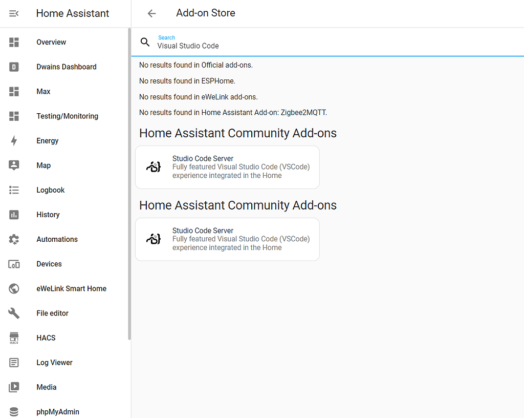Click the Energy lightning bolt icon
The width and height of the screenshot is (524, 418).
pos(14,141)
